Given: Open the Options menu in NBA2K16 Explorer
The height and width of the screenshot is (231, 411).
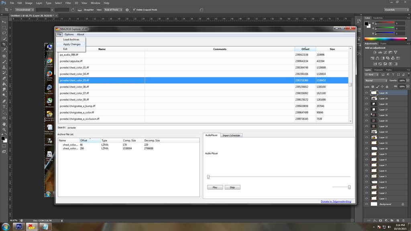Looking at the screenshot, I should coord(69,34).
